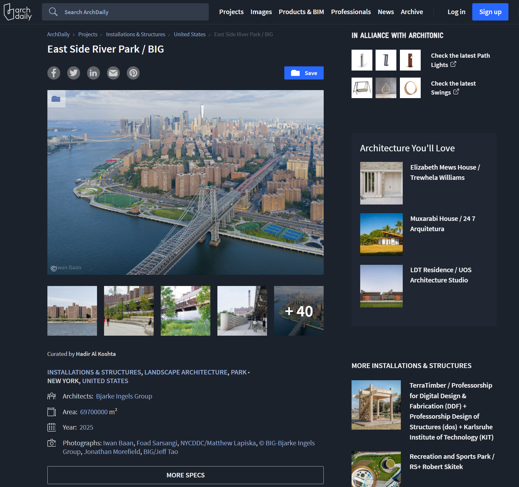Open NYCDDC/Matthew Lapiska link
This screenshot has width=519, height=487.
point(218,443)
